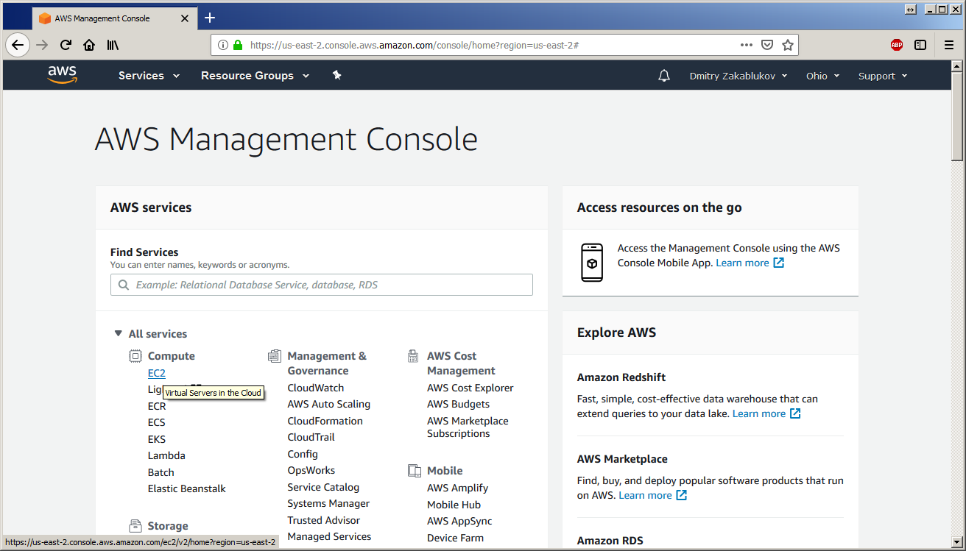
Task: Open AWS Auto Scaling service
Action: coord(329,404)
